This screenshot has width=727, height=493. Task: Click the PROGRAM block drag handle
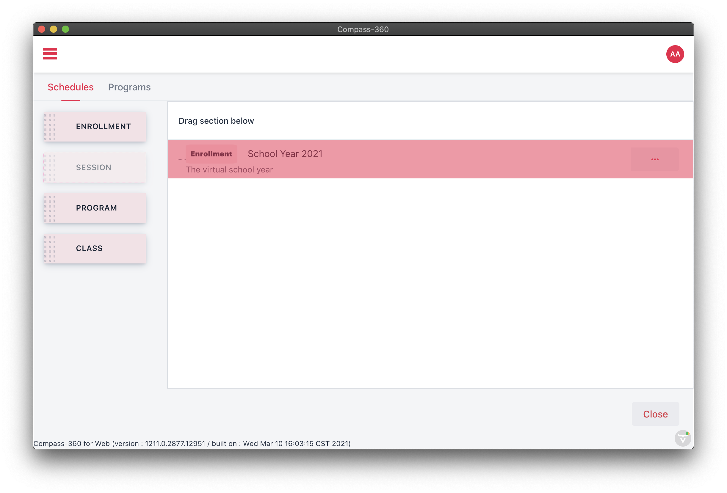tap(49, 208)
